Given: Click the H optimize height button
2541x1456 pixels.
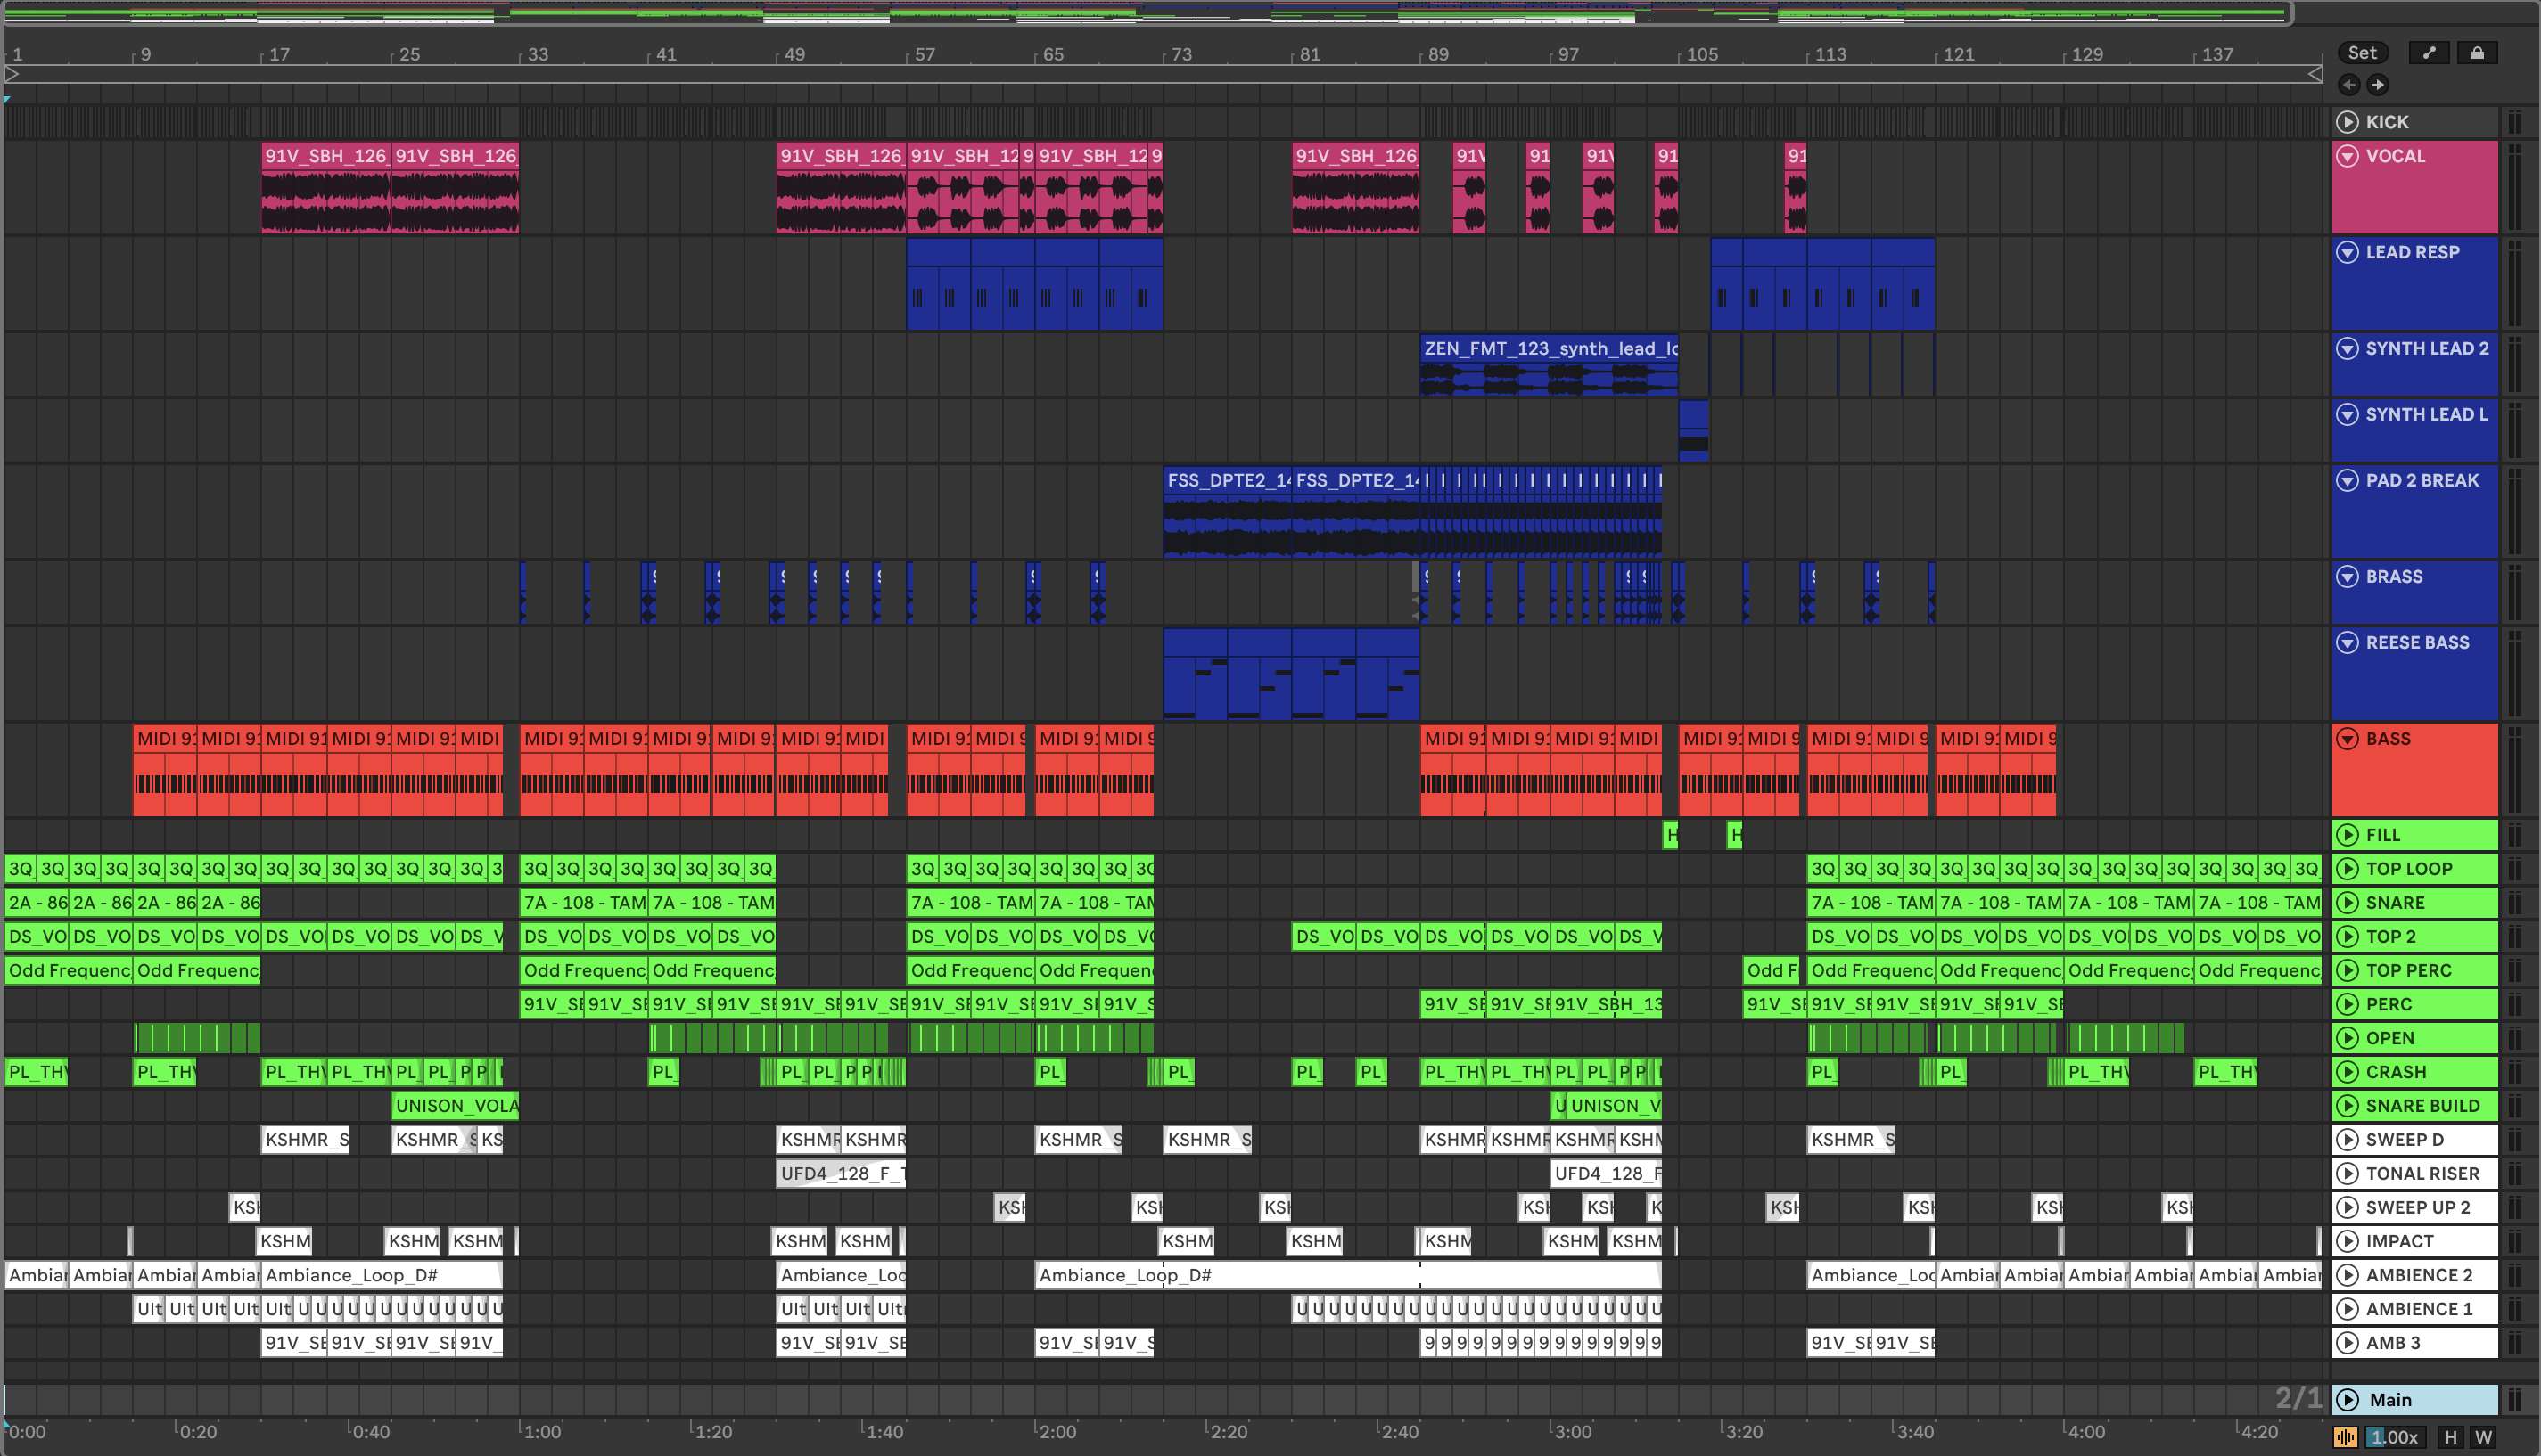Looking at the screenshot, I should click(2450, 1437).
